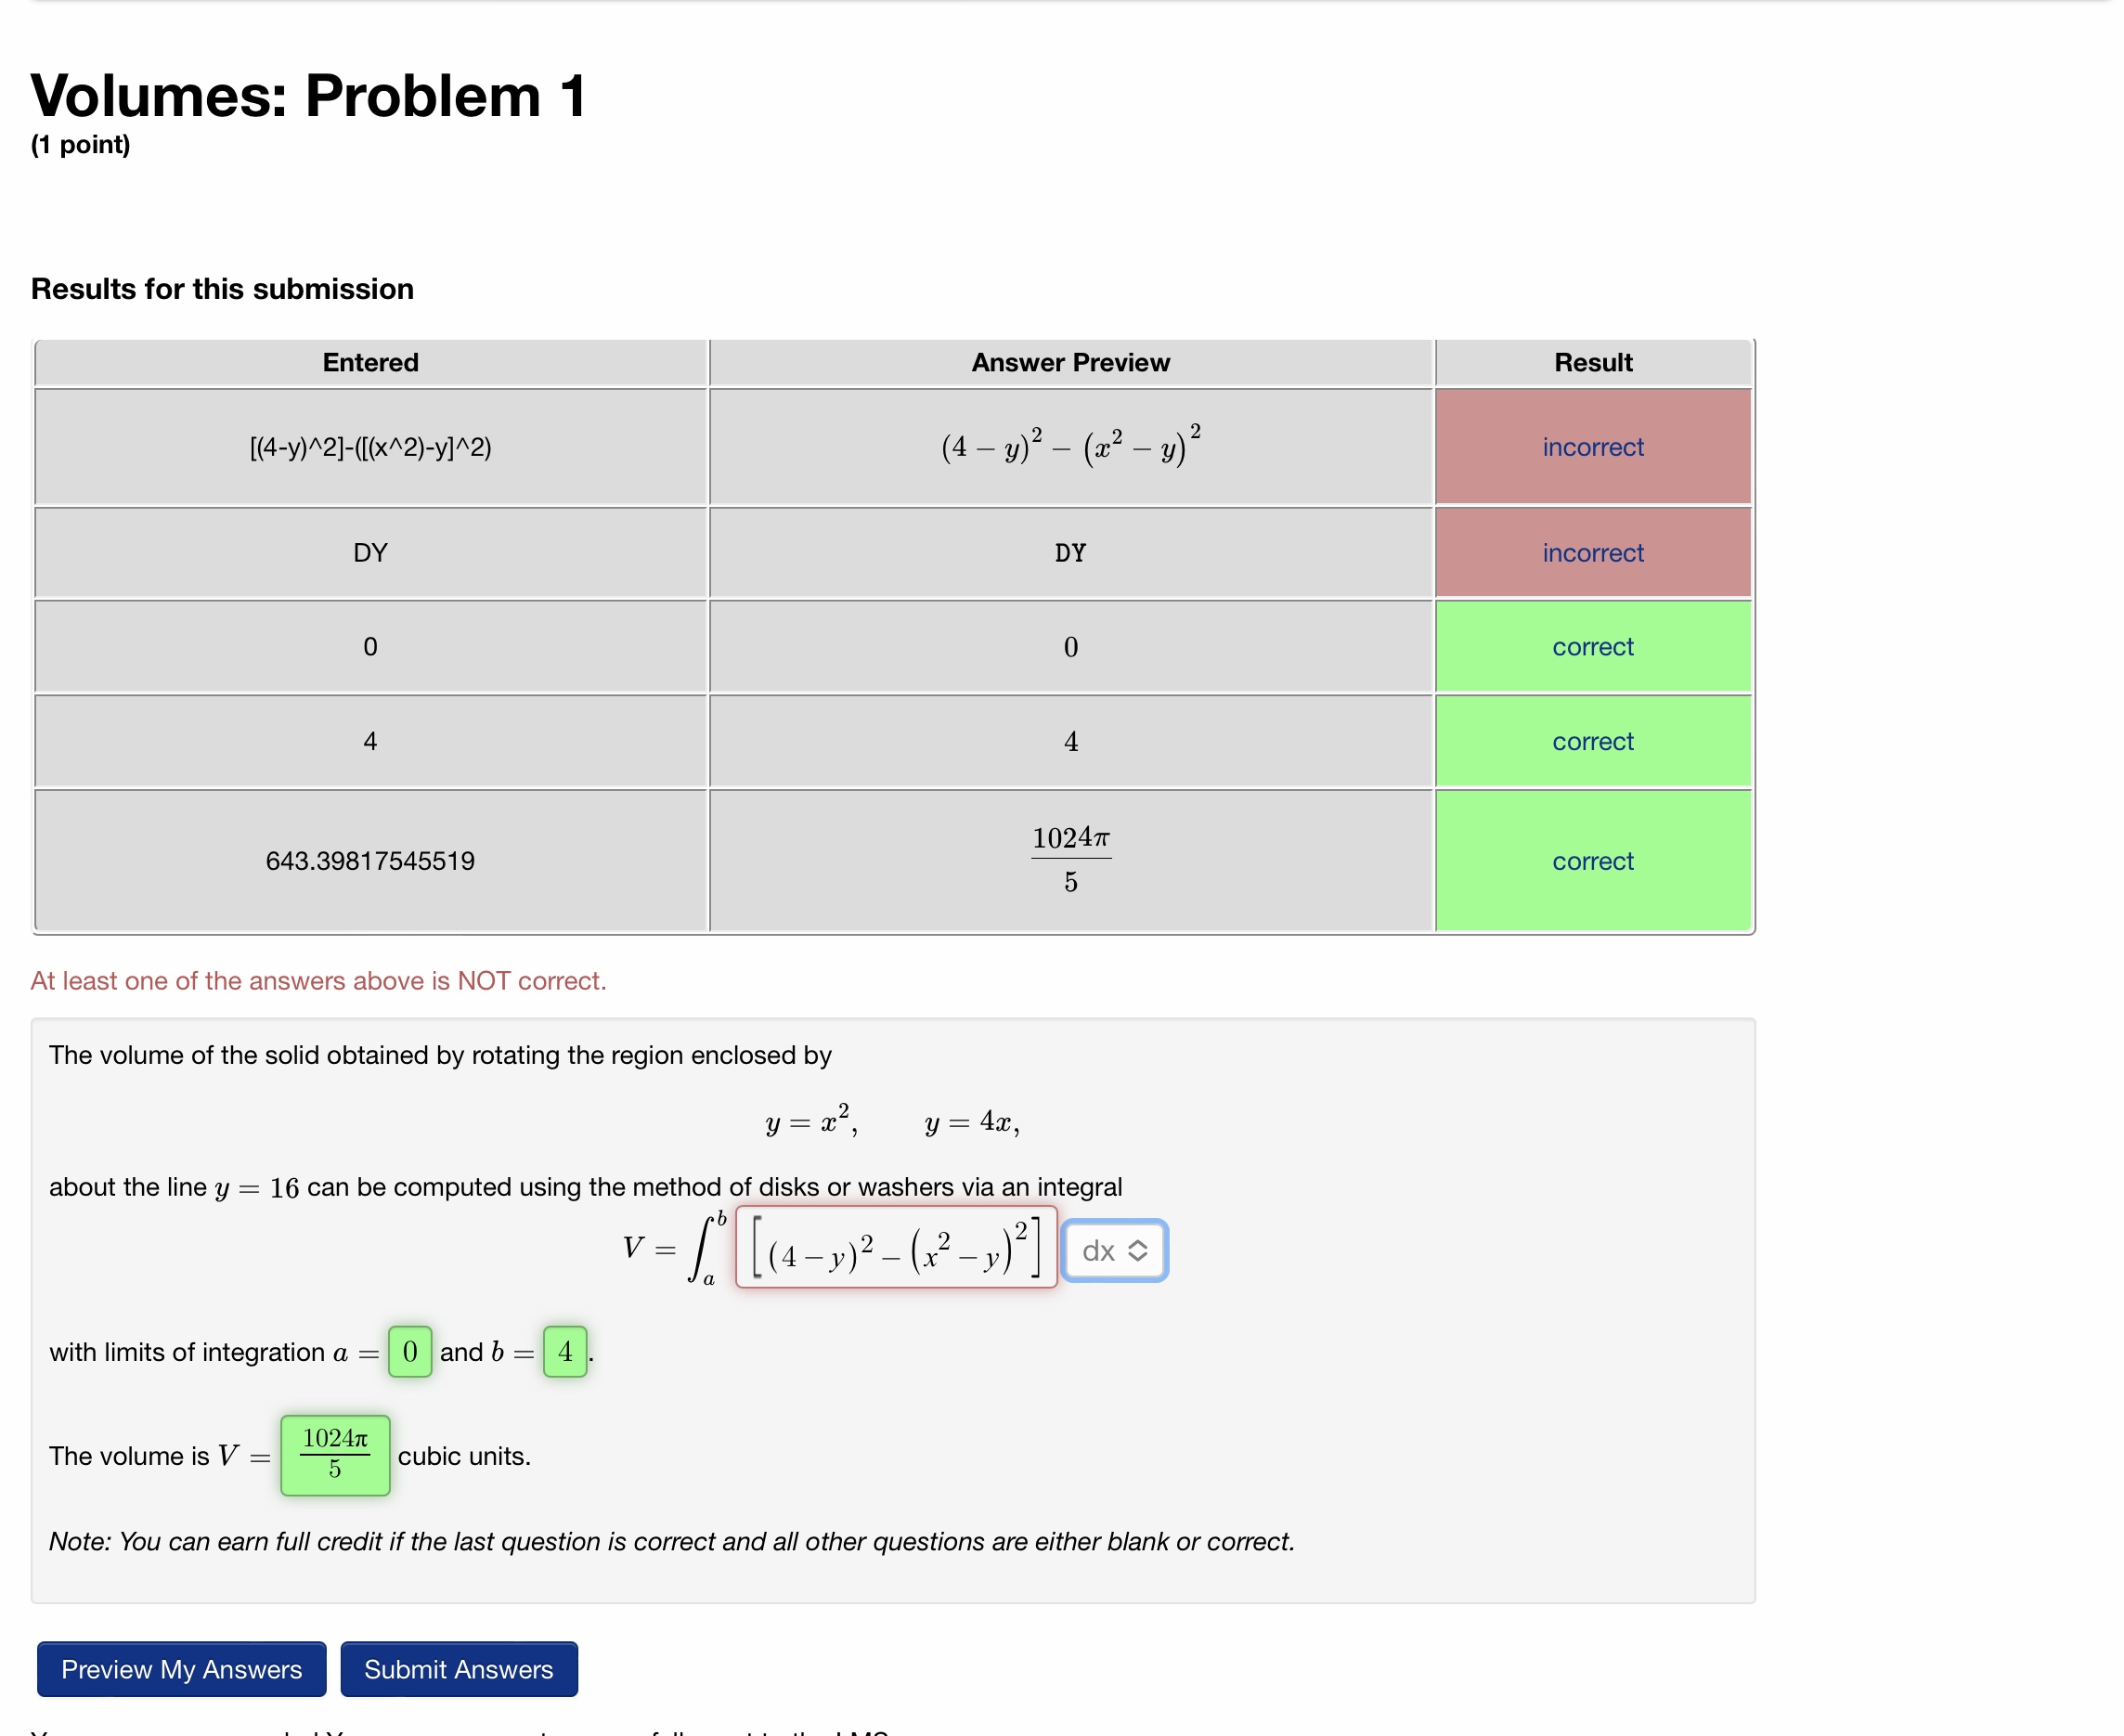Click the upper limit b input box
The height and width of the screenshot is (1736, 2124).
(x=564, y=1352)
